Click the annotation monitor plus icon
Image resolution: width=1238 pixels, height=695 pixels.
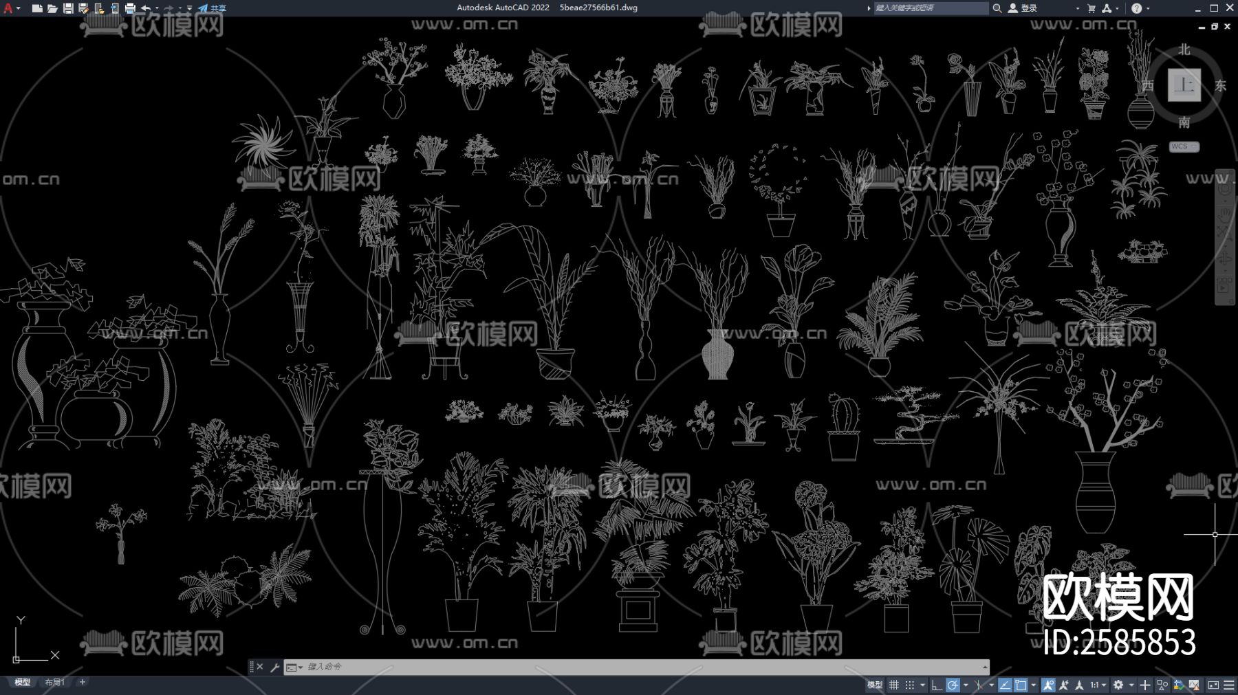coord(1145,685)
